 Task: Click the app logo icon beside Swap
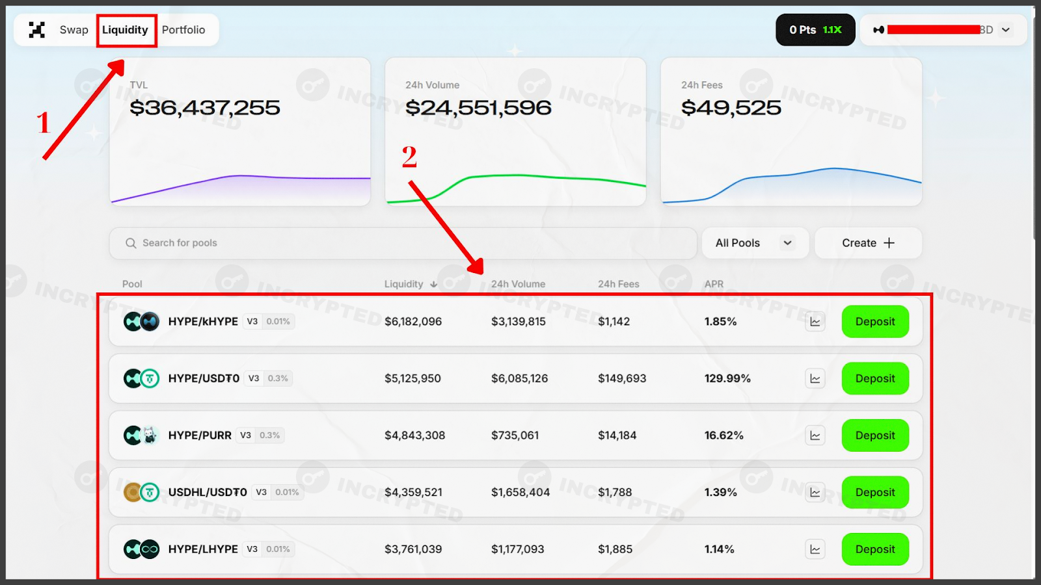37,30
